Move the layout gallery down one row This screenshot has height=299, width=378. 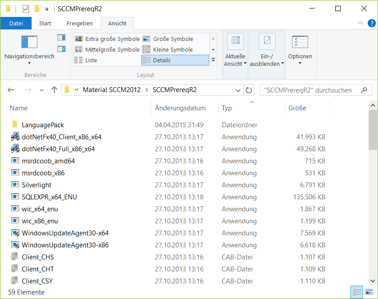pyautogui.click(x=213, y=49)
